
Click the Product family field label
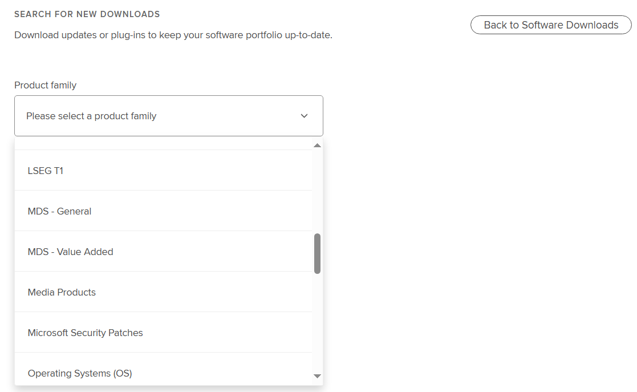click(45, 85)
